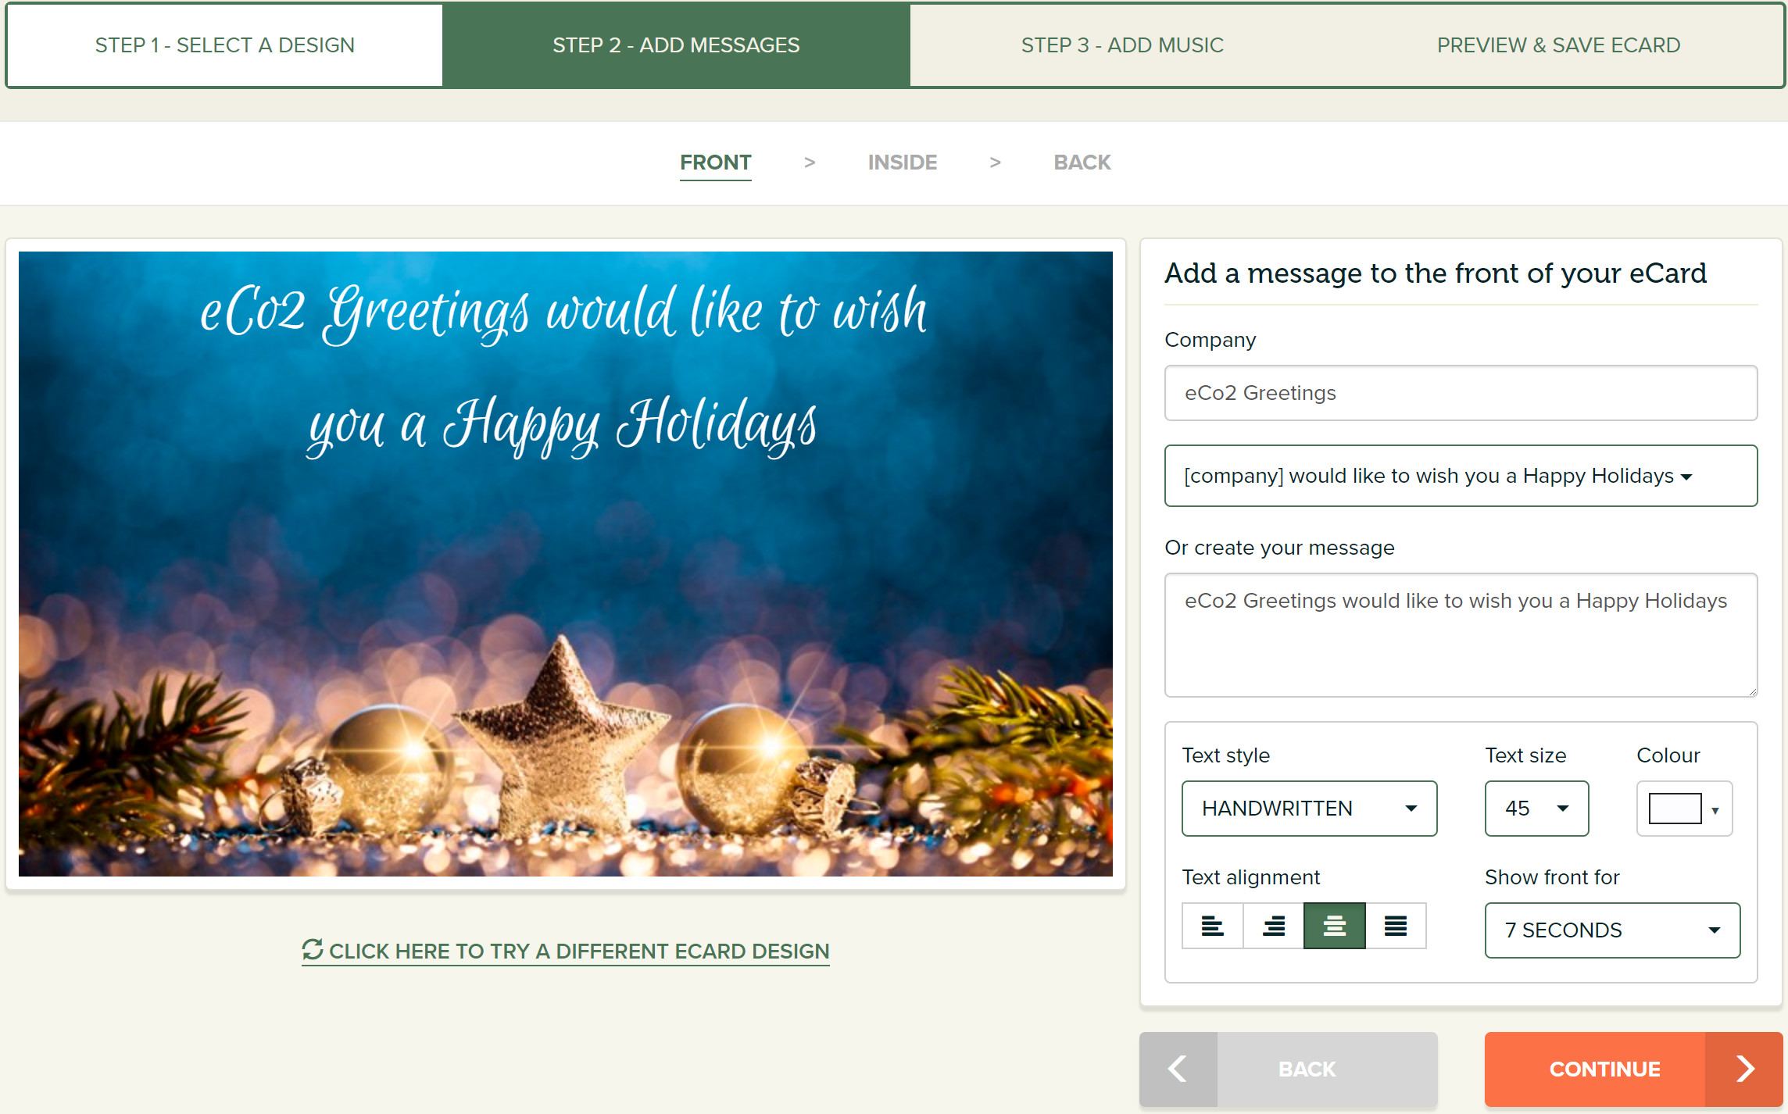Click the Company name input field
Image resolution: width=1788 pixels, height=1114 pixels.
point(1462,393)
